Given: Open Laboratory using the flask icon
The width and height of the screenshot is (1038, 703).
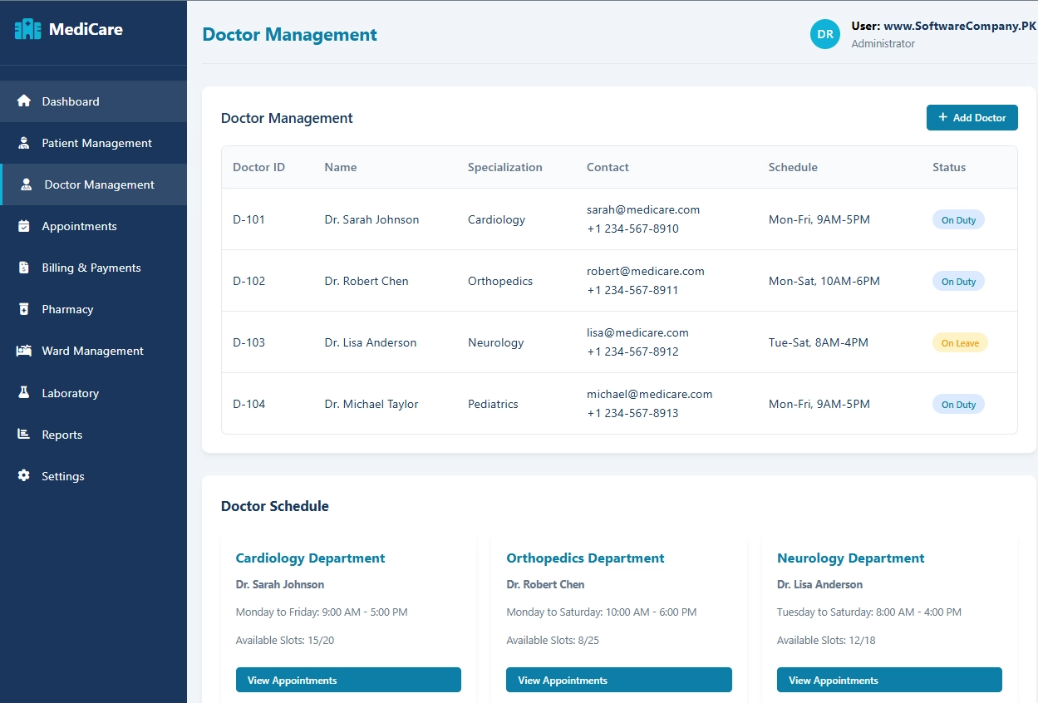Looking at the screenshot, I should click(25, 392).
